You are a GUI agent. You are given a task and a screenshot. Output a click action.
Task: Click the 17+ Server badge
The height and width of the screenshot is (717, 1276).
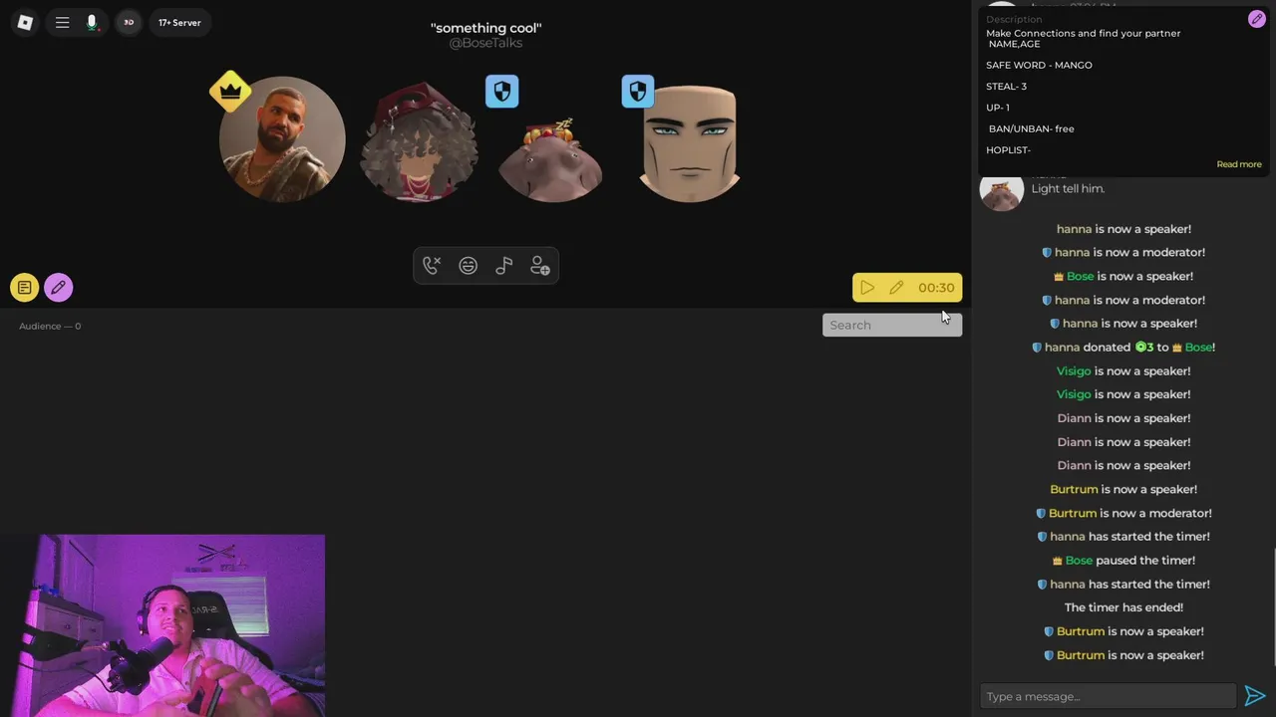click(x=179, y=22)
